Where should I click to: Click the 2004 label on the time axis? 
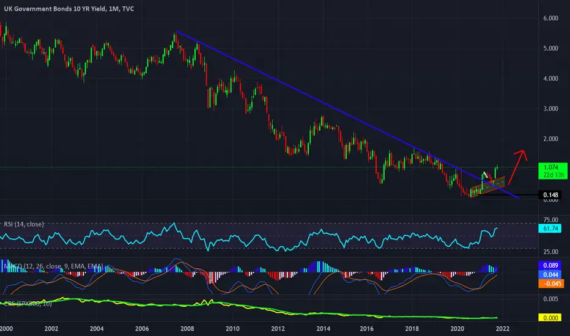97,329
